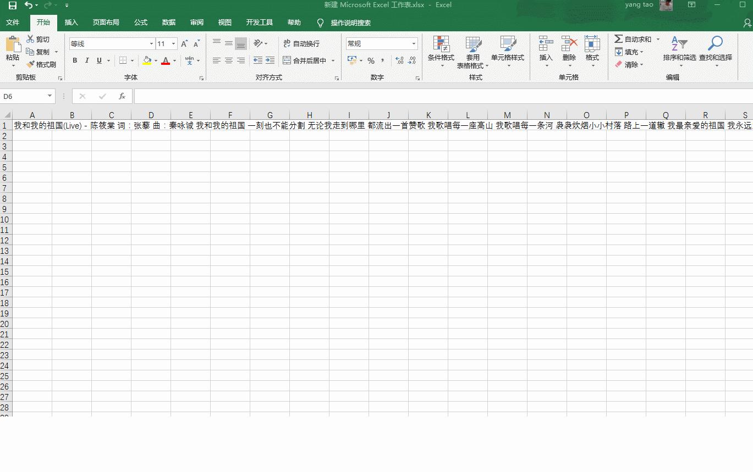Image resolution: width=753 pixels, height=472 pixels.
Task: Apply comma thousands separator style
Action: [x=382, y=60]
